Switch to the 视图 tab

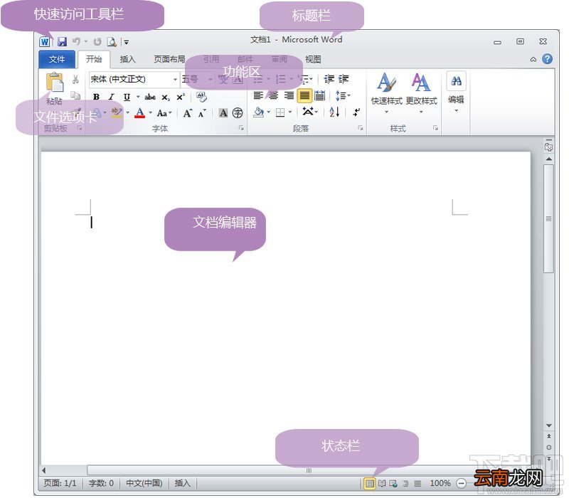(x=313, y=59)
